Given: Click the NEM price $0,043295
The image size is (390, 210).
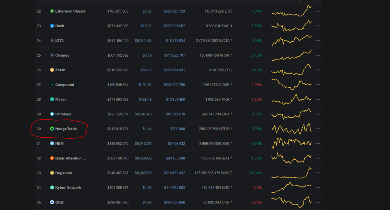Looking at the screenshot, I should coord(143,144).
